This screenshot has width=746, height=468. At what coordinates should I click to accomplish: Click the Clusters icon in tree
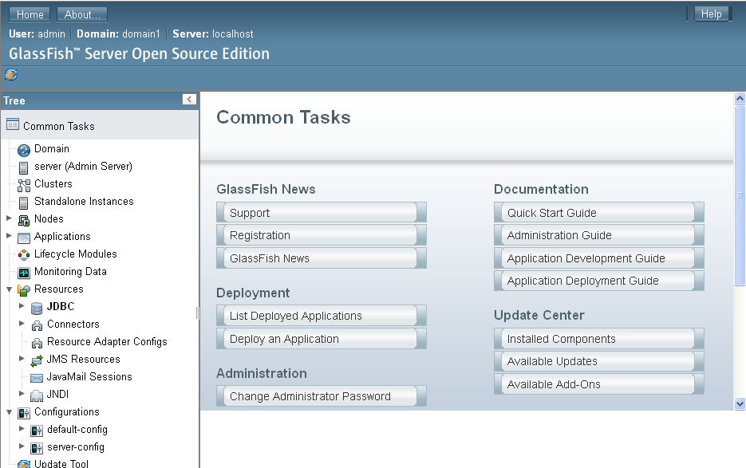24,185
